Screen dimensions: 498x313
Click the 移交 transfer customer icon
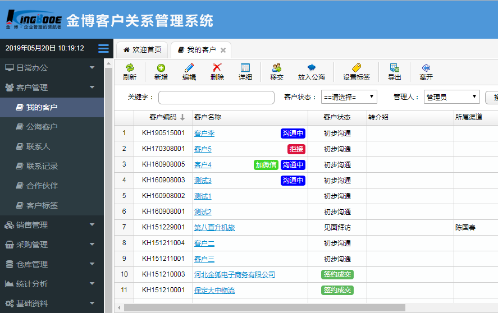(x=276, y=68)
